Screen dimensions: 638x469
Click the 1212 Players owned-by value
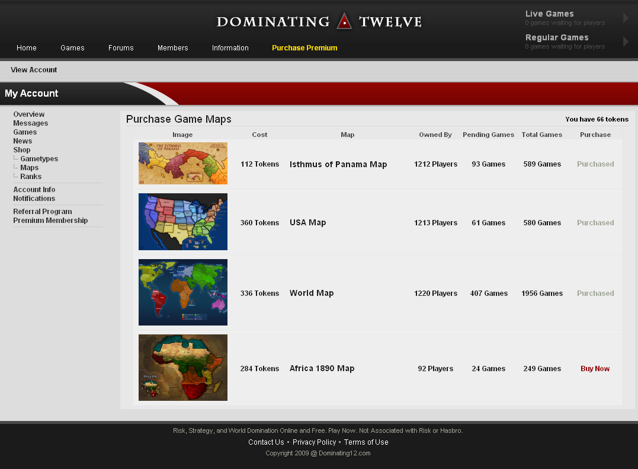click(435, 164)
